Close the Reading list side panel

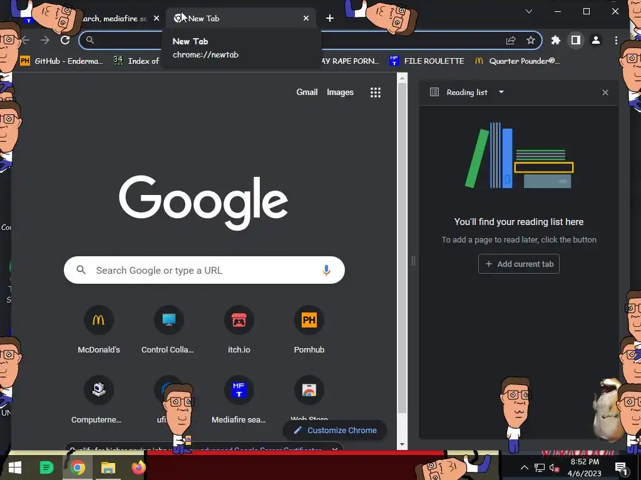[x=605, y=92]
